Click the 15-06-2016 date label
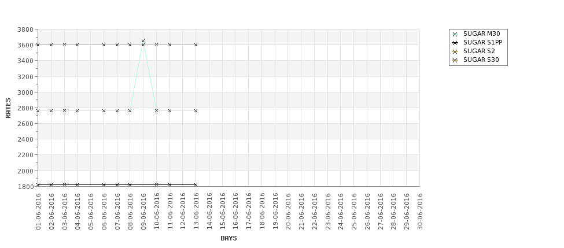Image resolution: width=564 pixels, height=248 pixels. click(222, 212)
